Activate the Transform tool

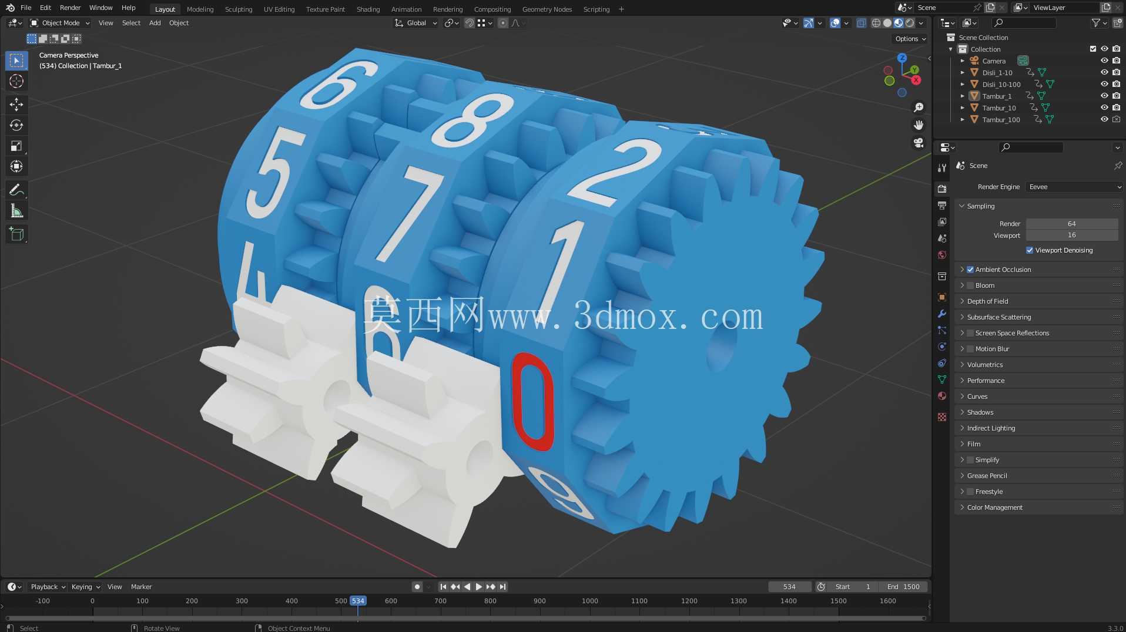pyautogui.click(x=16, y=166)
